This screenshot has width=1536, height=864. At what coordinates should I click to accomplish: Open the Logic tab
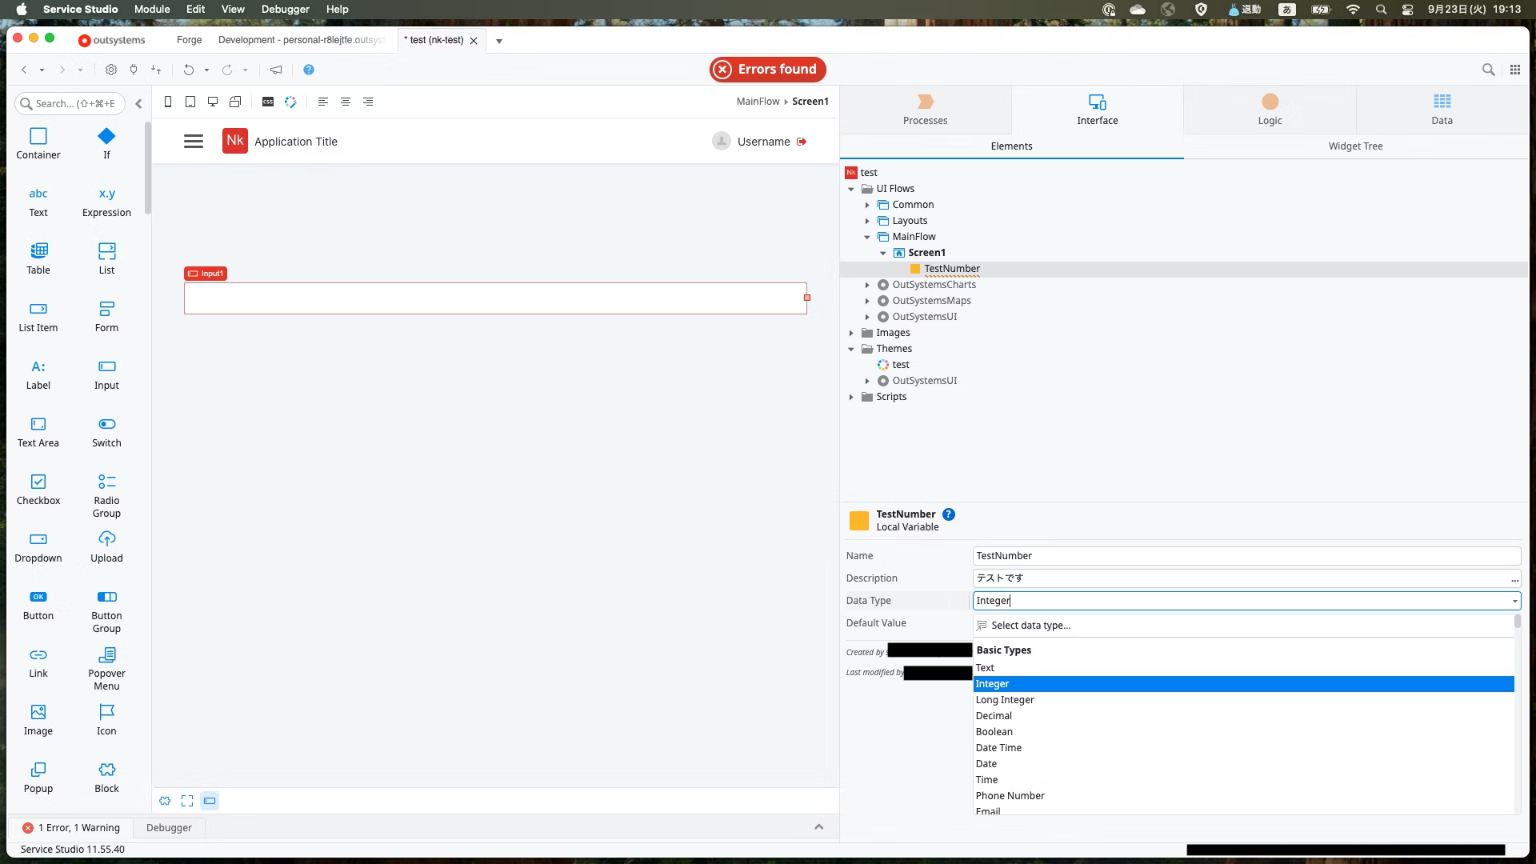tap(1270, 110)
